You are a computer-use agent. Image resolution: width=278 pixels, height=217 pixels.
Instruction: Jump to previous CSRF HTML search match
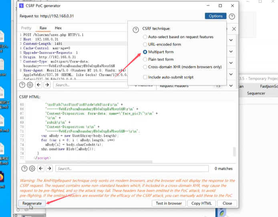click(x=41, y=168)
